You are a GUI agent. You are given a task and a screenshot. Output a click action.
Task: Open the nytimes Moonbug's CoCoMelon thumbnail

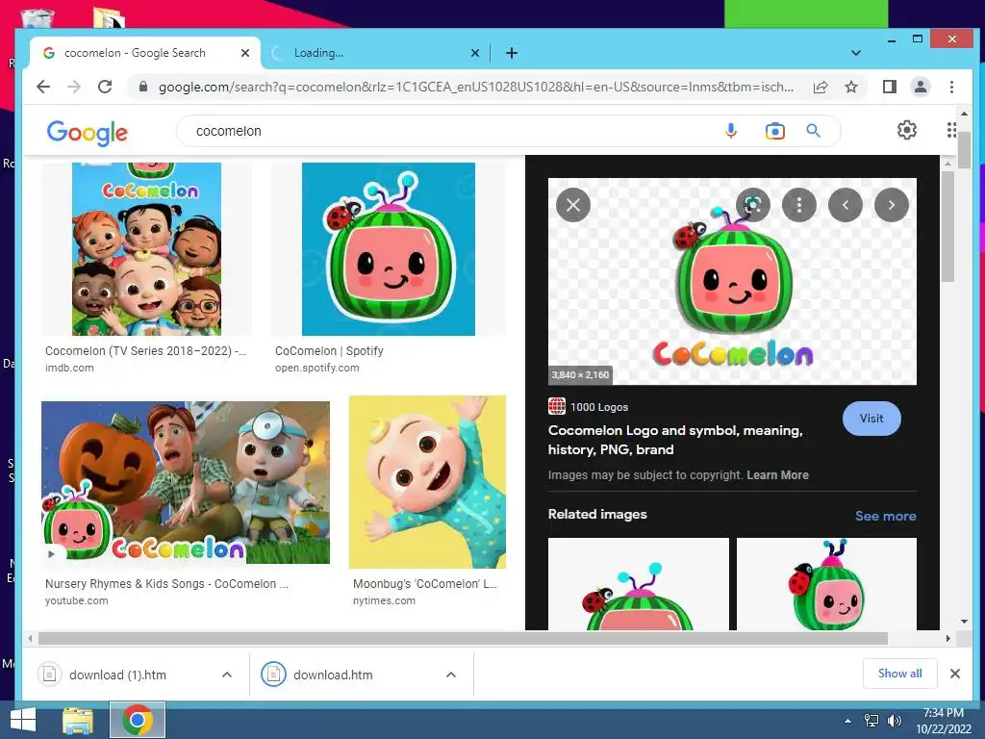[x=427, y=482]
